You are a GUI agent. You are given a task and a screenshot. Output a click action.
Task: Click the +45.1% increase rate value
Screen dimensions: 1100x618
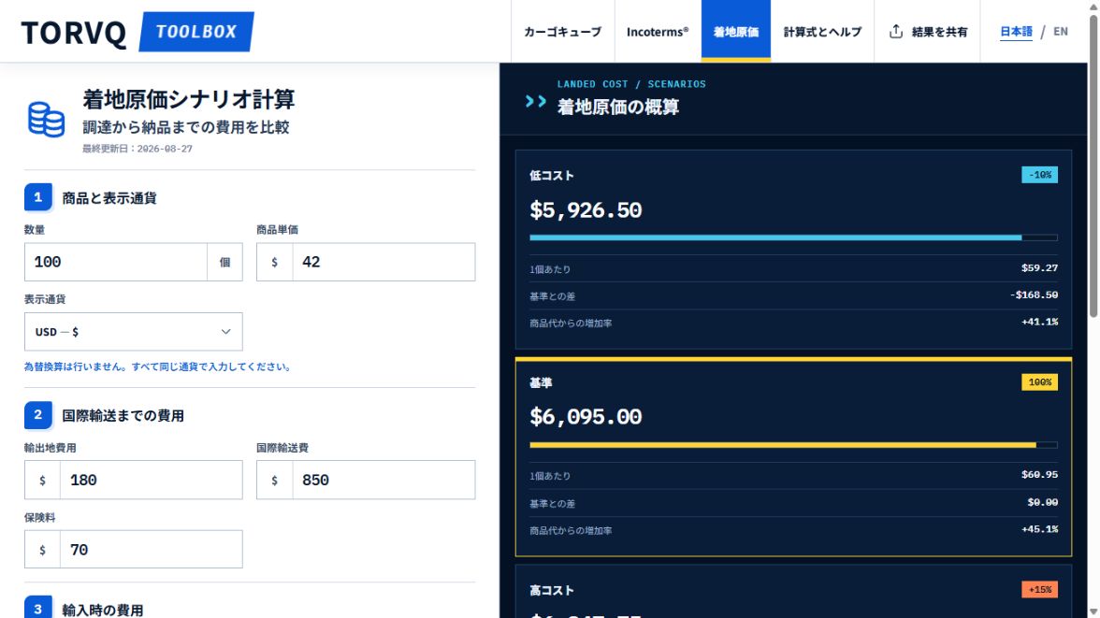pyautogui.click(x=1040, y=529)
